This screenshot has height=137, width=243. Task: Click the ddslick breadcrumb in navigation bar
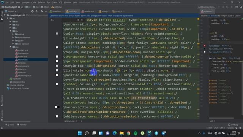45,7
